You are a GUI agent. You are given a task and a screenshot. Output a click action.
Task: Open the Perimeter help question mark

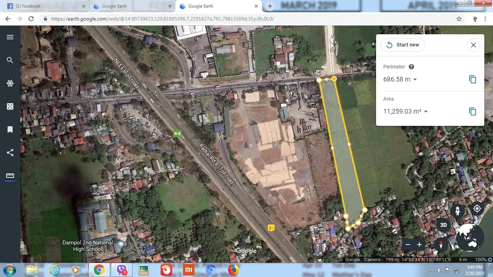pos(411,67)
